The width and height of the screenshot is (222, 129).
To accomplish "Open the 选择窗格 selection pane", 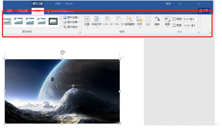I will 130,21.
